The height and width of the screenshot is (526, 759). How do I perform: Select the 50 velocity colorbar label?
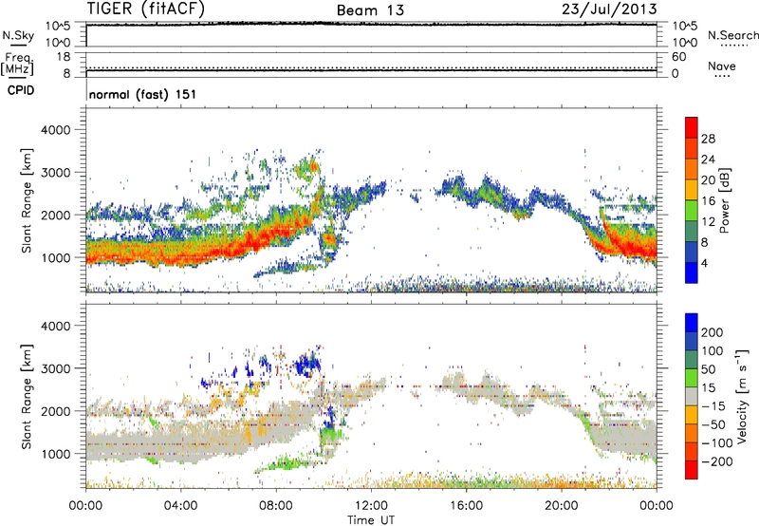tap(708, 369)
